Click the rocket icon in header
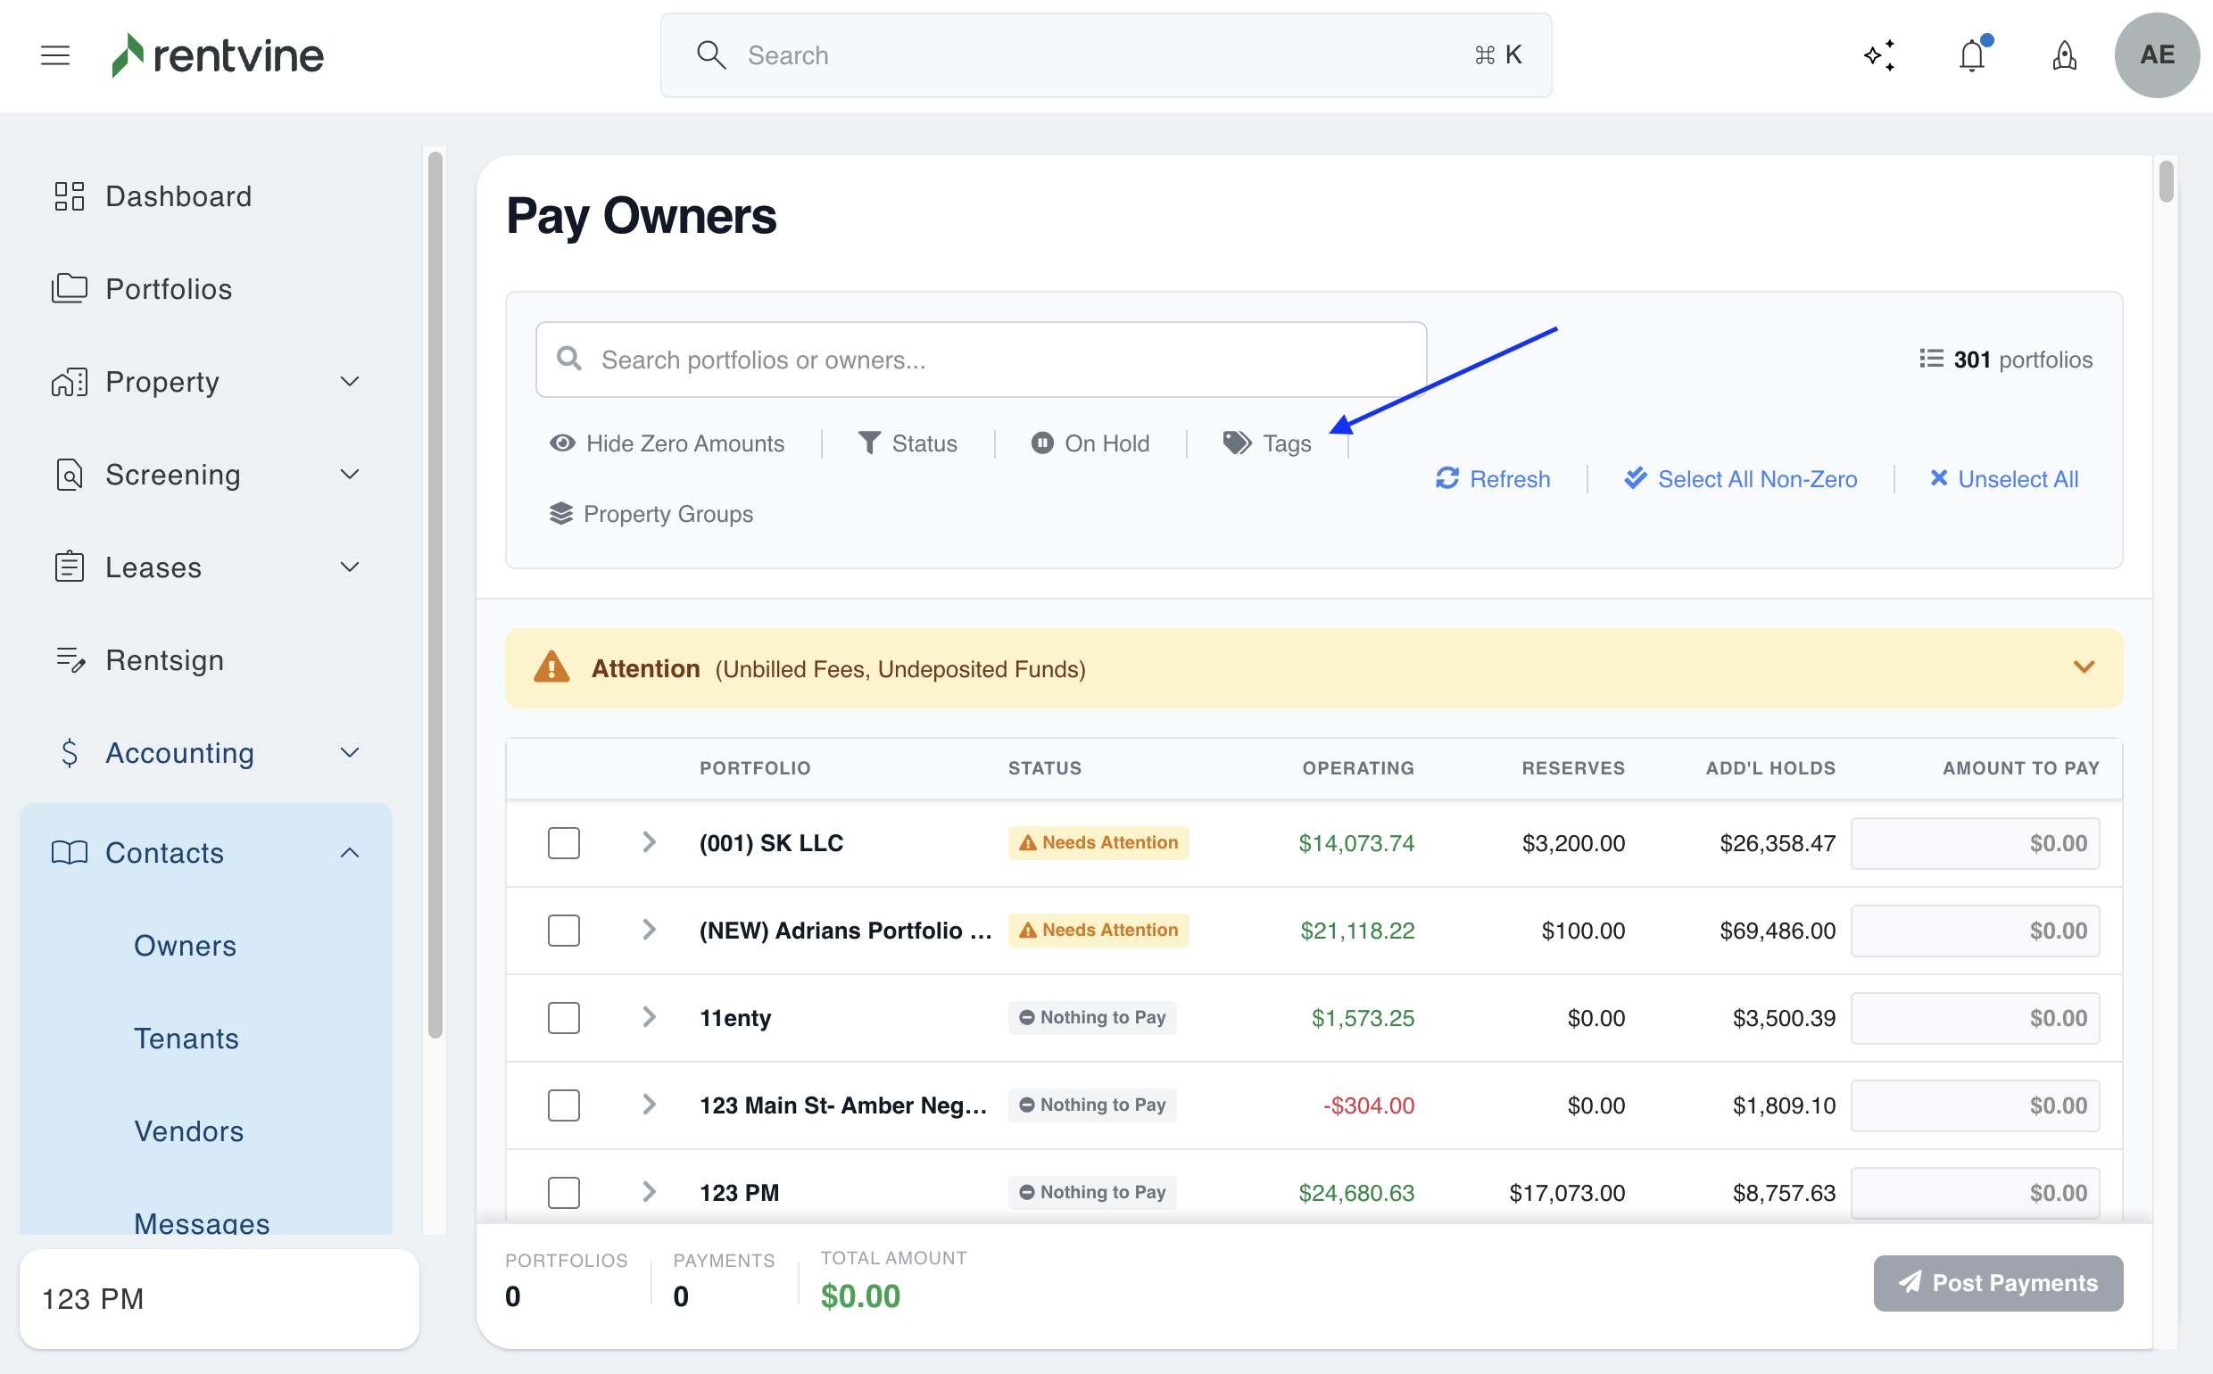This screenshot has height=1374, width=2213. [x=2064, y=55]
